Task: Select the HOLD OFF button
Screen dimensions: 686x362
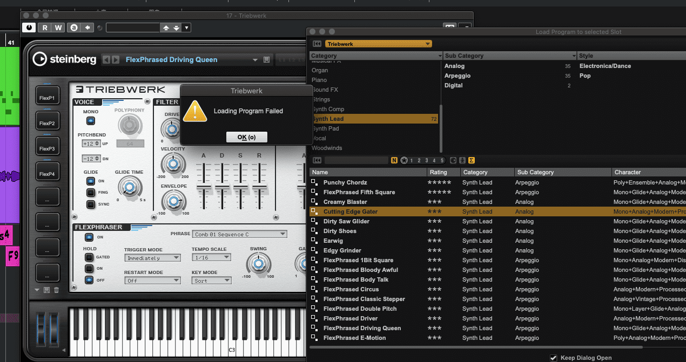Action: pos(89,280)
